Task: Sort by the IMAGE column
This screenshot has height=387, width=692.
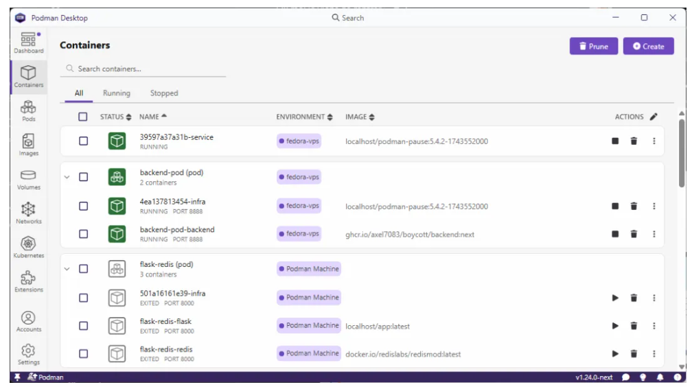Action: pyautogui.click(x=360, y=117)
